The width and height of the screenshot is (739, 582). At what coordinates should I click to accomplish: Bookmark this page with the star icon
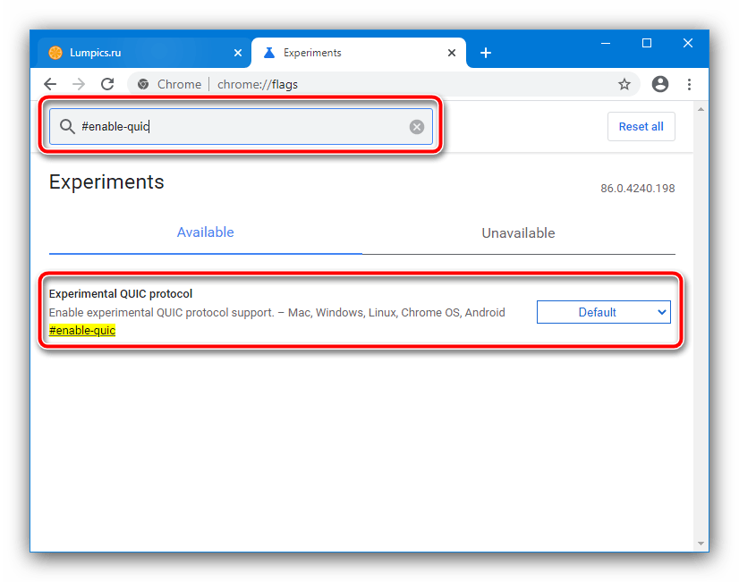coord(624,84)
